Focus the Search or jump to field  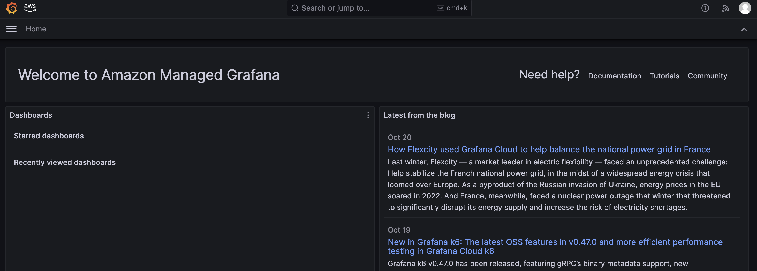click(379, 8)
